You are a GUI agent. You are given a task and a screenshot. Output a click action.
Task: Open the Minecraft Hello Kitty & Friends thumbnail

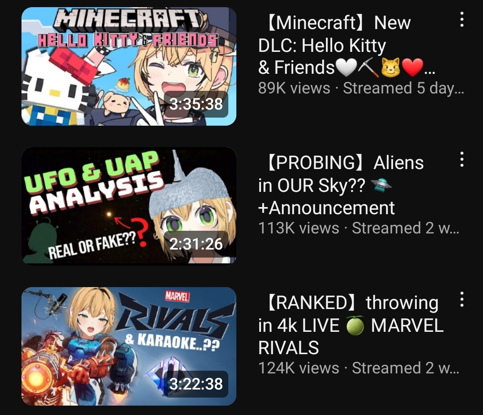tap(129, 66)
